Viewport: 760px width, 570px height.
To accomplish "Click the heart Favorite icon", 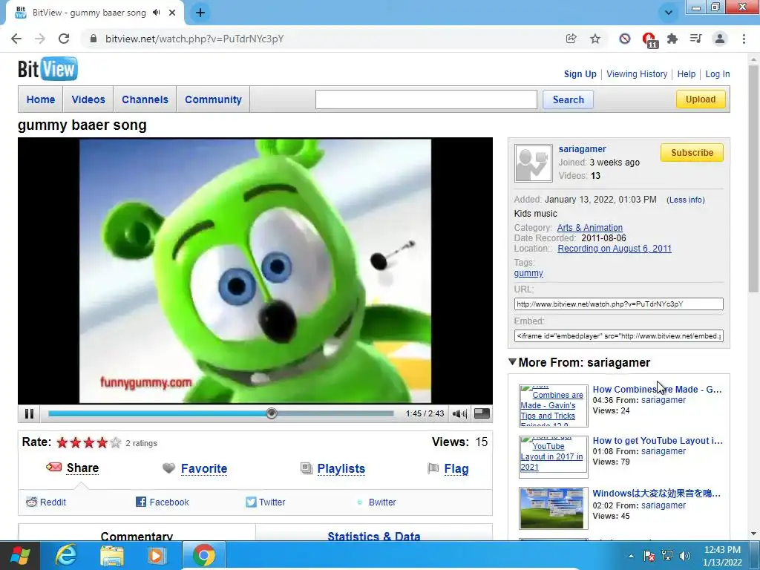I will click(x=168, y=468).
